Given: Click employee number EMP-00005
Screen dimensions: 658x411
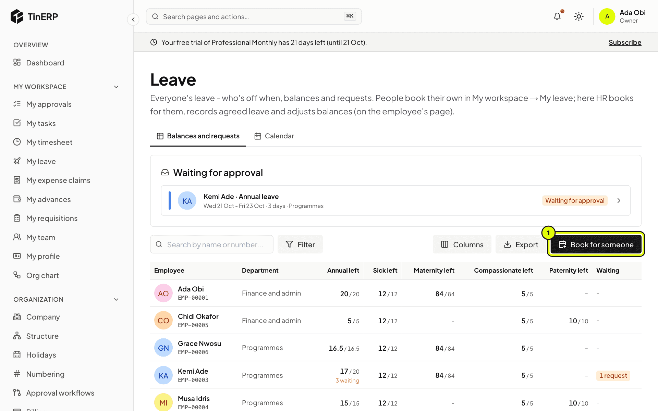Looking at the screenshot, I should [x=193, y=325].
